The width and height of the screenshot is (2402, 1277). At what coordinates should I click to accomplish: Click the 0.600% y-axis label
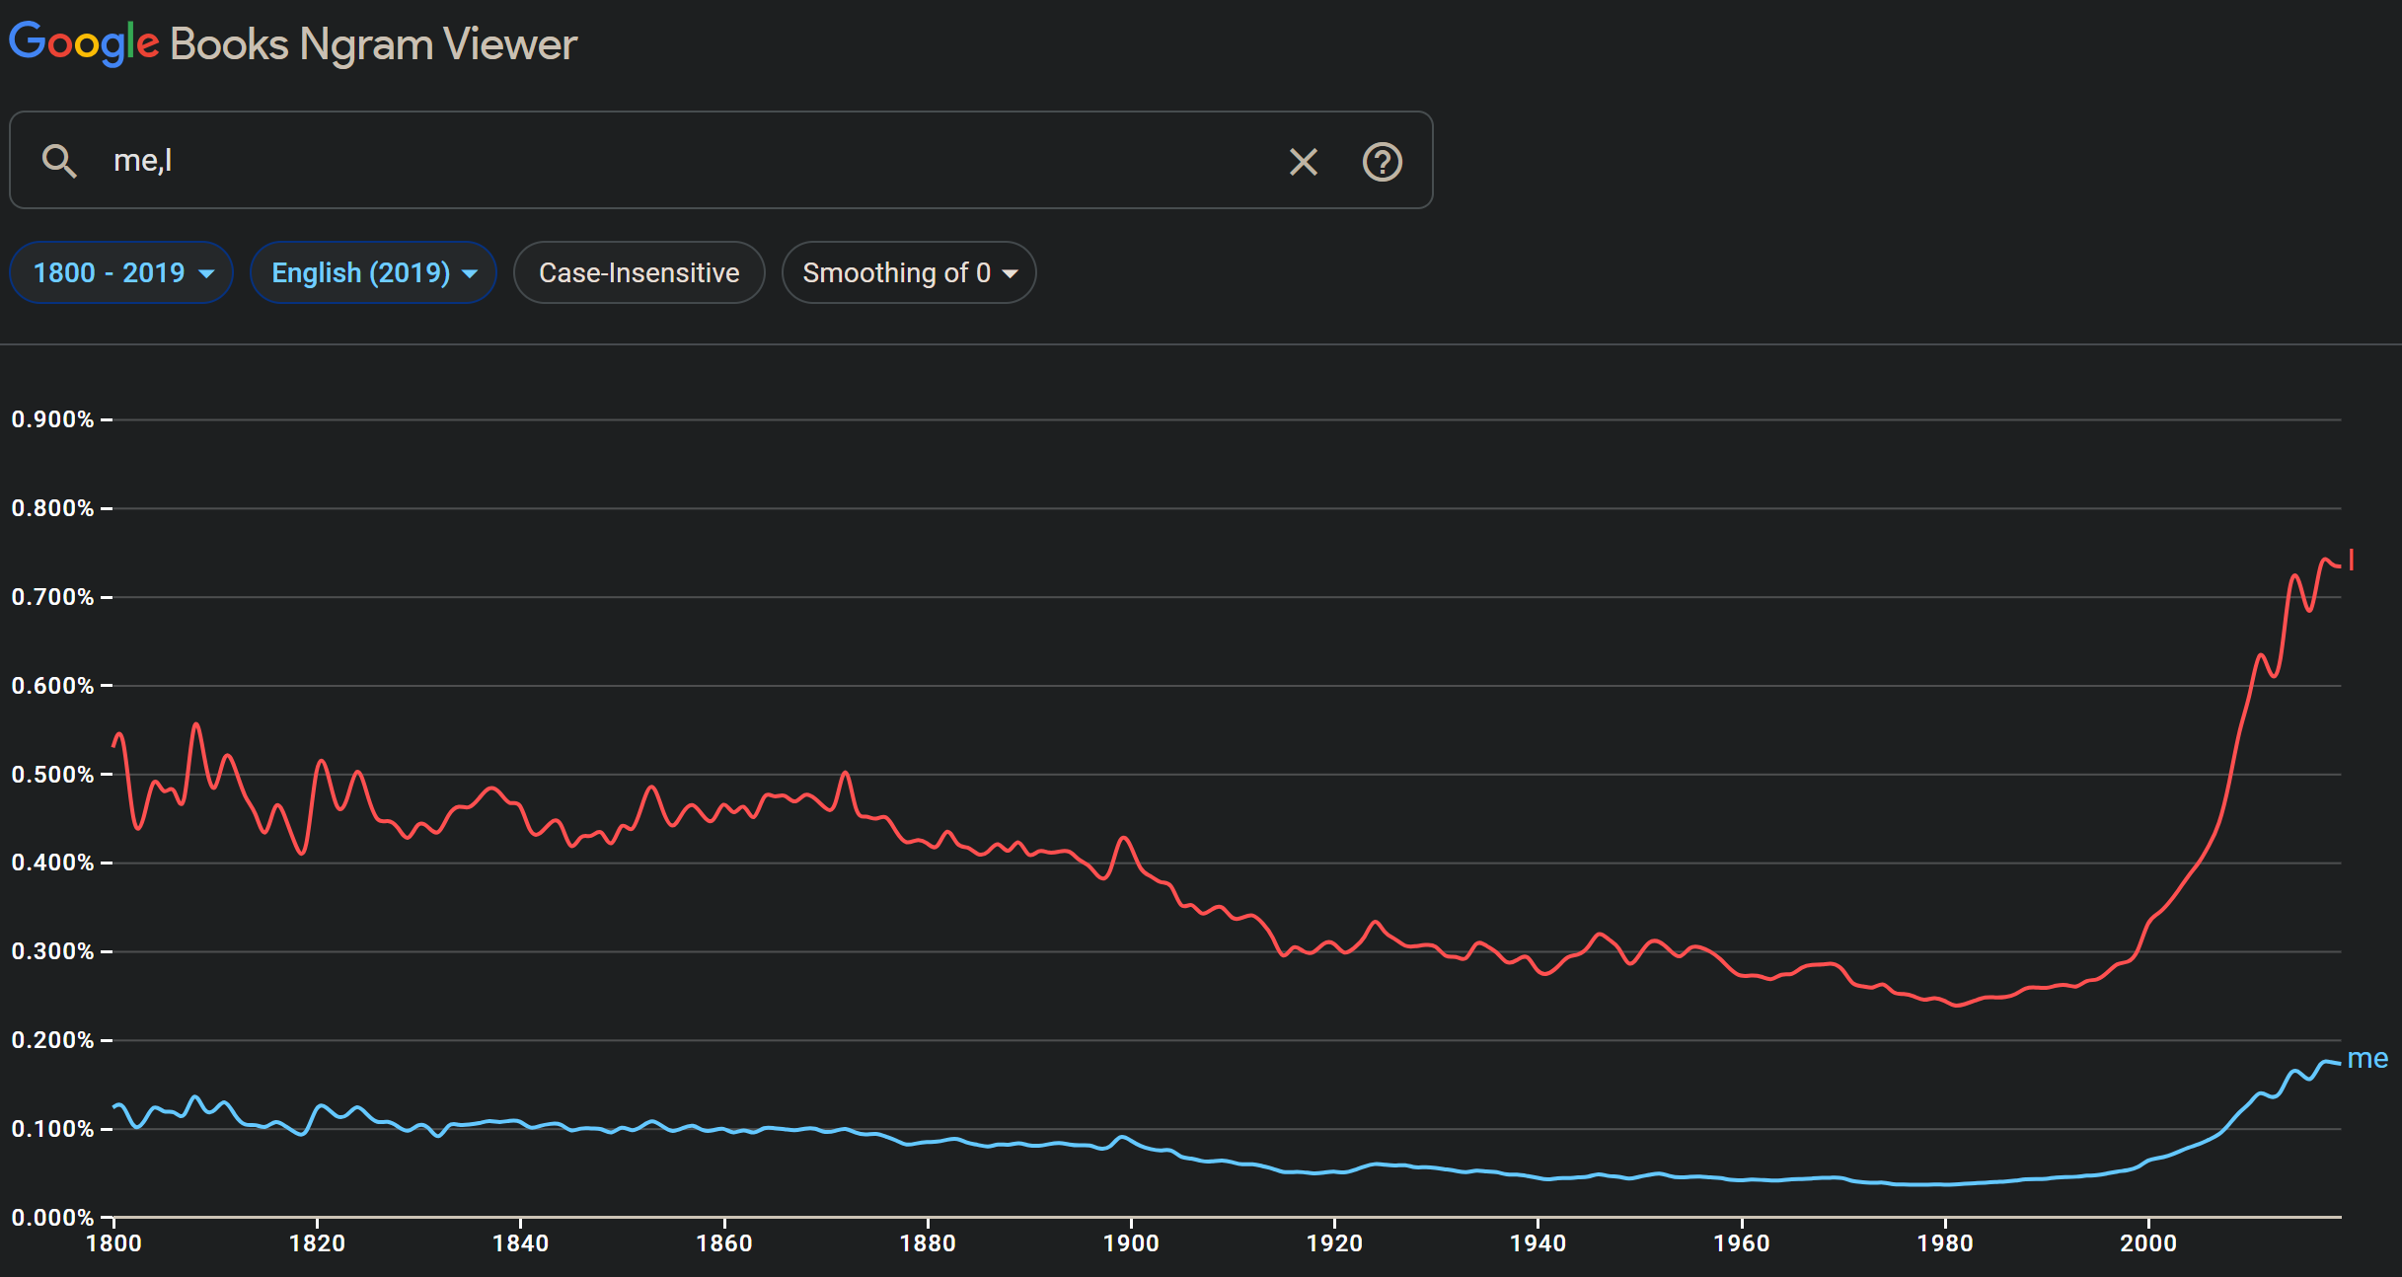(x=53, y=686)
